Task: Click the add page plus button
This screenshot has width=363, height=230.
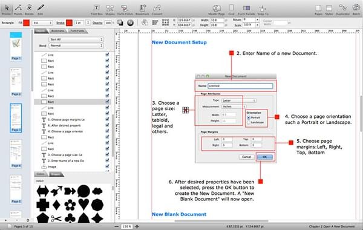Action: [5, 220]
